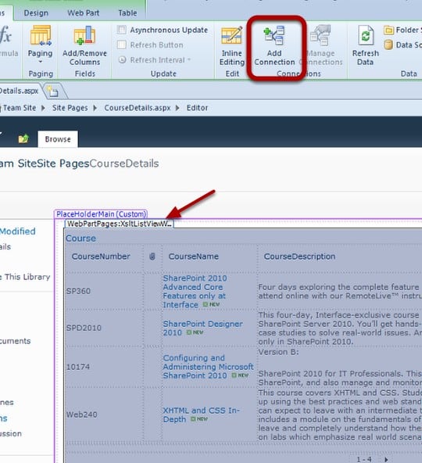Click Add/Remove Columns icon
The image size is (422, 463).
(84, 35)
